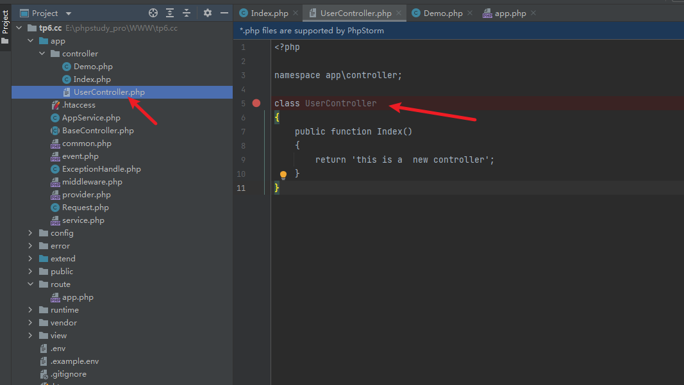Click the locate/select opened file target icon
The width and height of the screenshot is (684, 385).
[x=153, y=13]
